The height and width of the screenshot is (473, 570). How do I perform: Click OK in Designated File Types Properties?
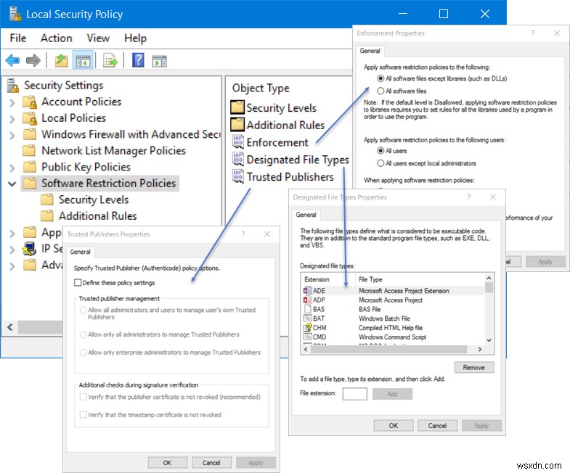point(394,425)
